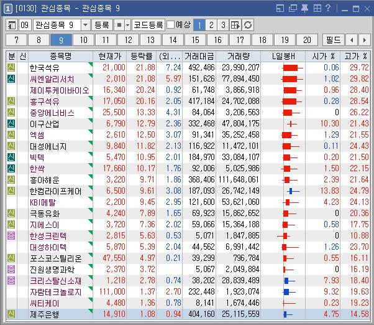This screenshot has width=374, height=325.
Task: Select group tab 9
Action: 61,40
